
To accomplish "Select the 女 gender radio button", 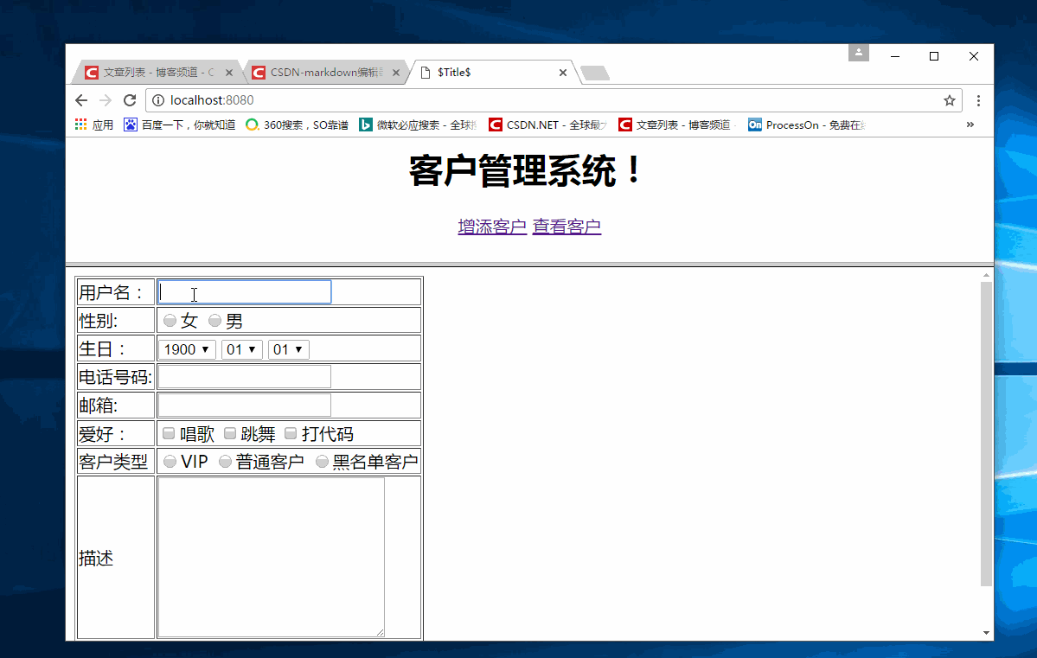I will (170, 320).
